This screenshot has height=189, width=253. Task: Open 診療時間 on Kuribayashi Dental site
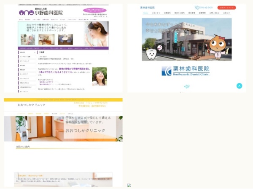pyautogui.click(x=202, y=13)
